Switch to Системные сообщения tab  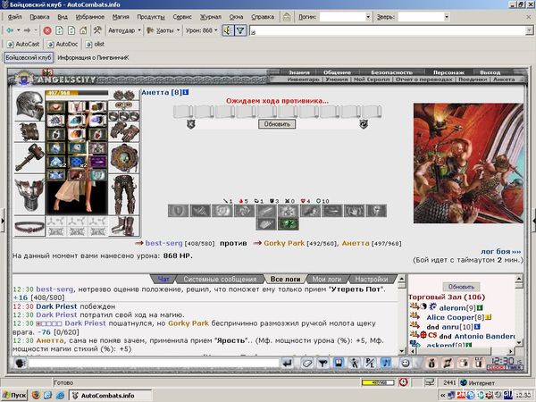pos(220,280)
